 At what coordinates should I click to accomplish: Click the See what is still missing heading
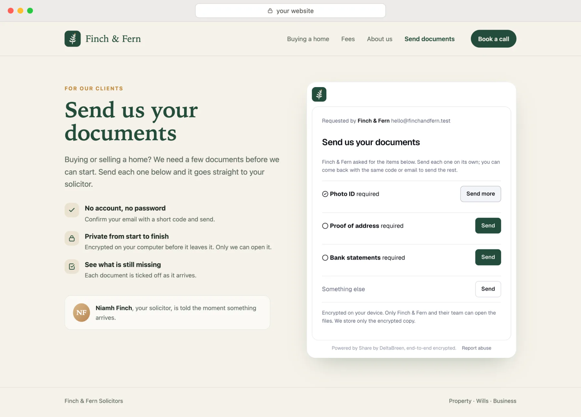point(123,265)
